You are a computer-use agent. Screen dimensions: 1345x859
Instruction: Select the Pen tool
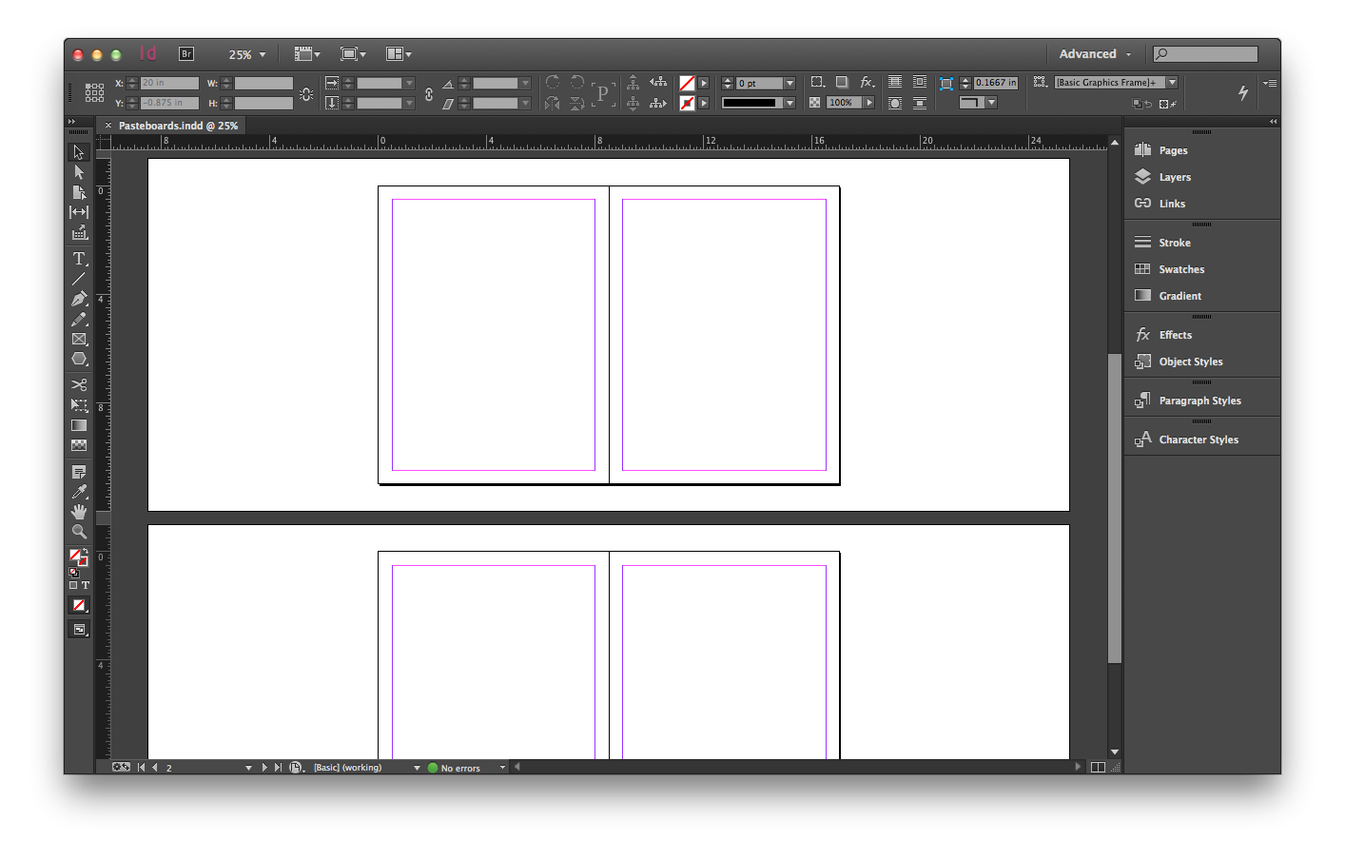79,299
